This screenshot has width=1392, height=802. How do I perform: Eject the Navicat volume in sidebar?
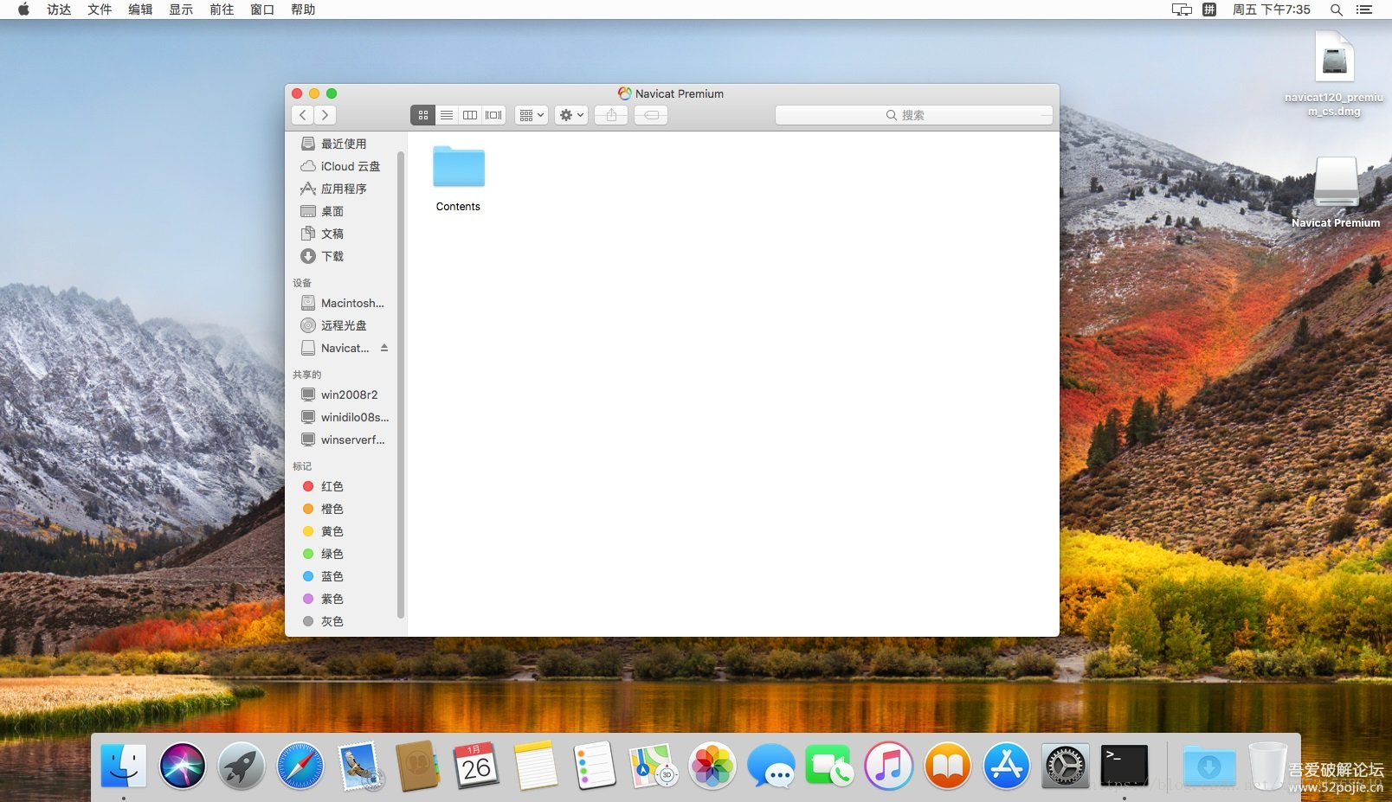[x=384, y=348]
